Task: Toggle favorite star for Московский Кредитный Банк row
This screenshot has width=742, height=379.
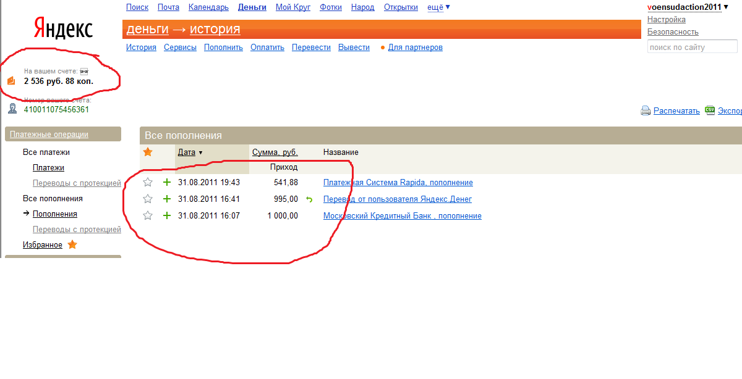Action: (x=148, y=216)
